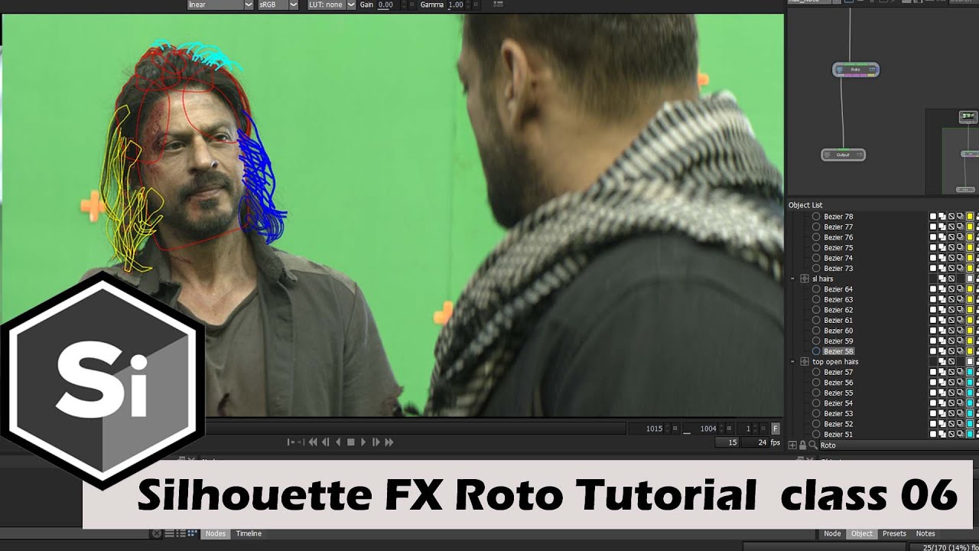
Task: Click the cyan color swatch of Bezier 56
Action: coord(970,383)
